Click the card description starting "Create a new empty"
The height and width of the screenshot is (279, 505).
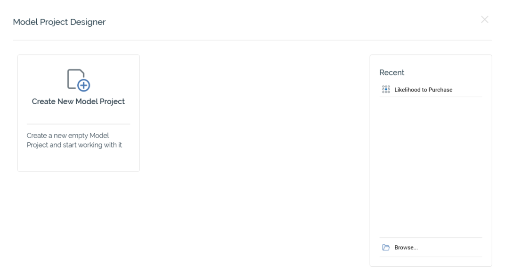pyautogui.click(x=74, y=140)
